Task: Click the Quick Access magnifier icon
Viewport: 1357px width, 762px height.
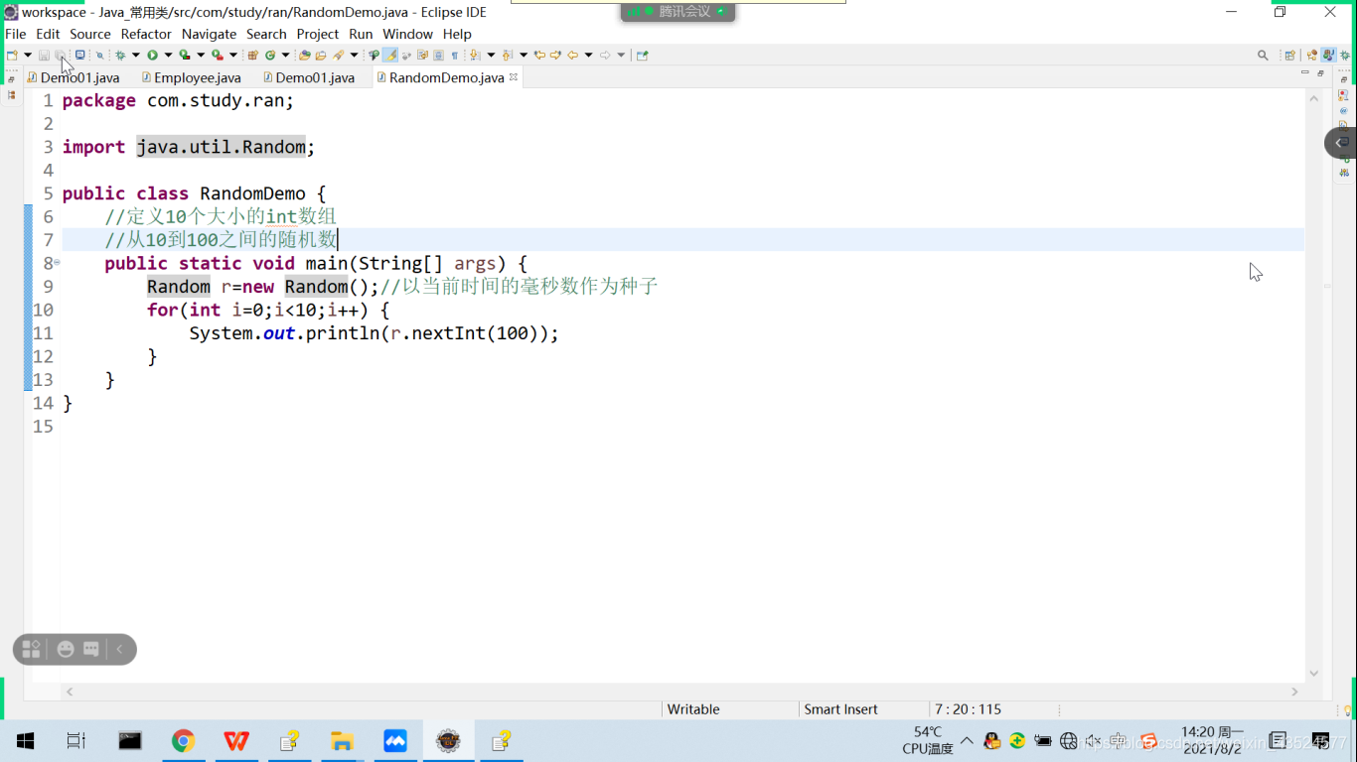Action: 1263,55
